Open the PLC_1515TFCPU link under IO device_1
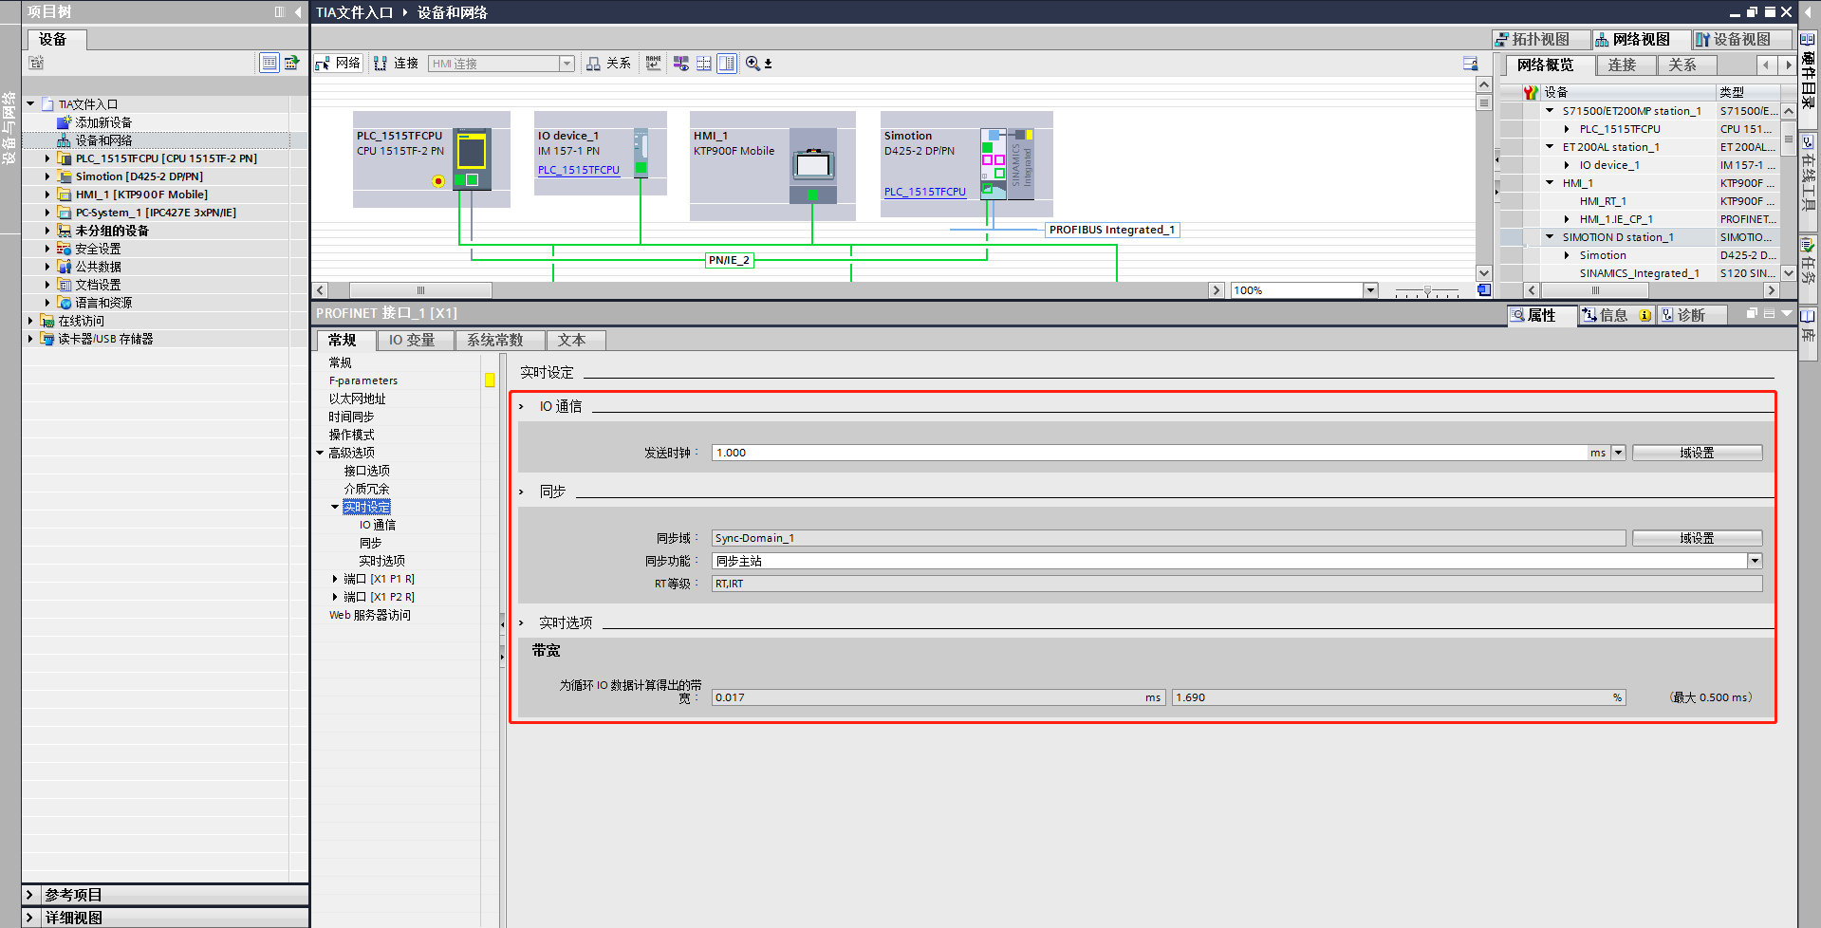Image resolution: width=1821 pixels, height=928 pixels. pos(579,171)
